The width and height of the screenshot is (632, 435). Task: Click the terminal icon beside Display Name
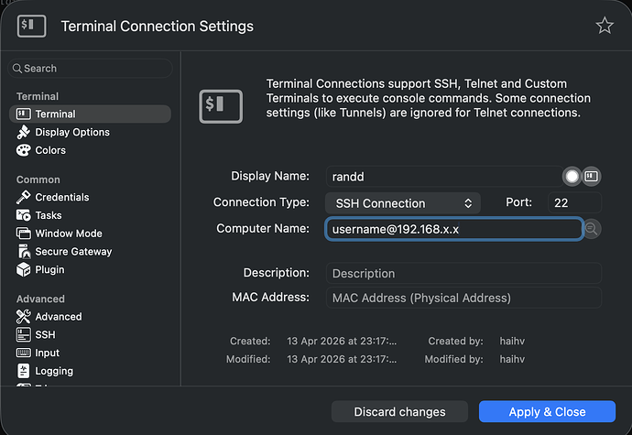592,176
